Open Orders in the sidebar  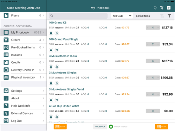click(x=23, y=40)
